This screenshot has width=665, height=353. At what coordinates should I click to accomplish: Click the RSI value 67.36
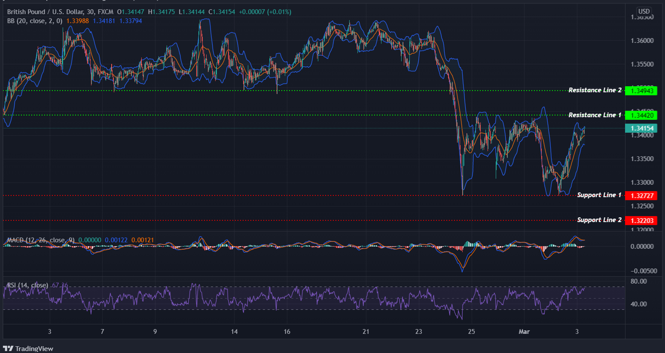(x=60, y=286)
